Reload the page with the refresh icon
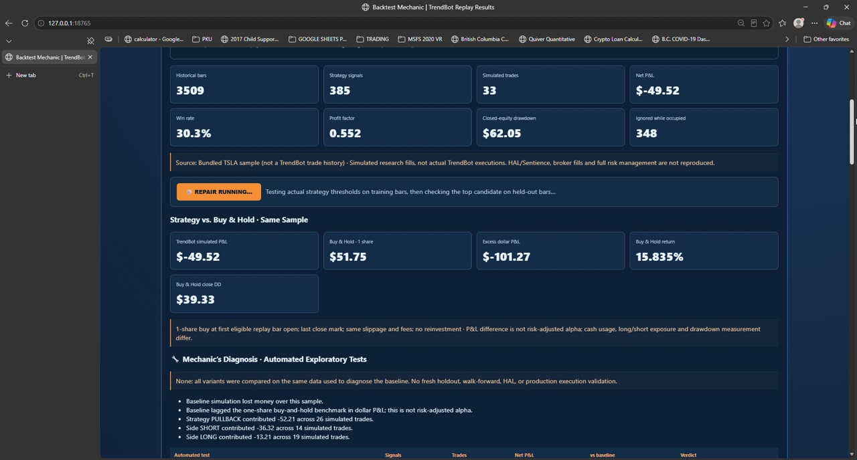This screenshot has width=857, height=460. (x=25, y=23)
